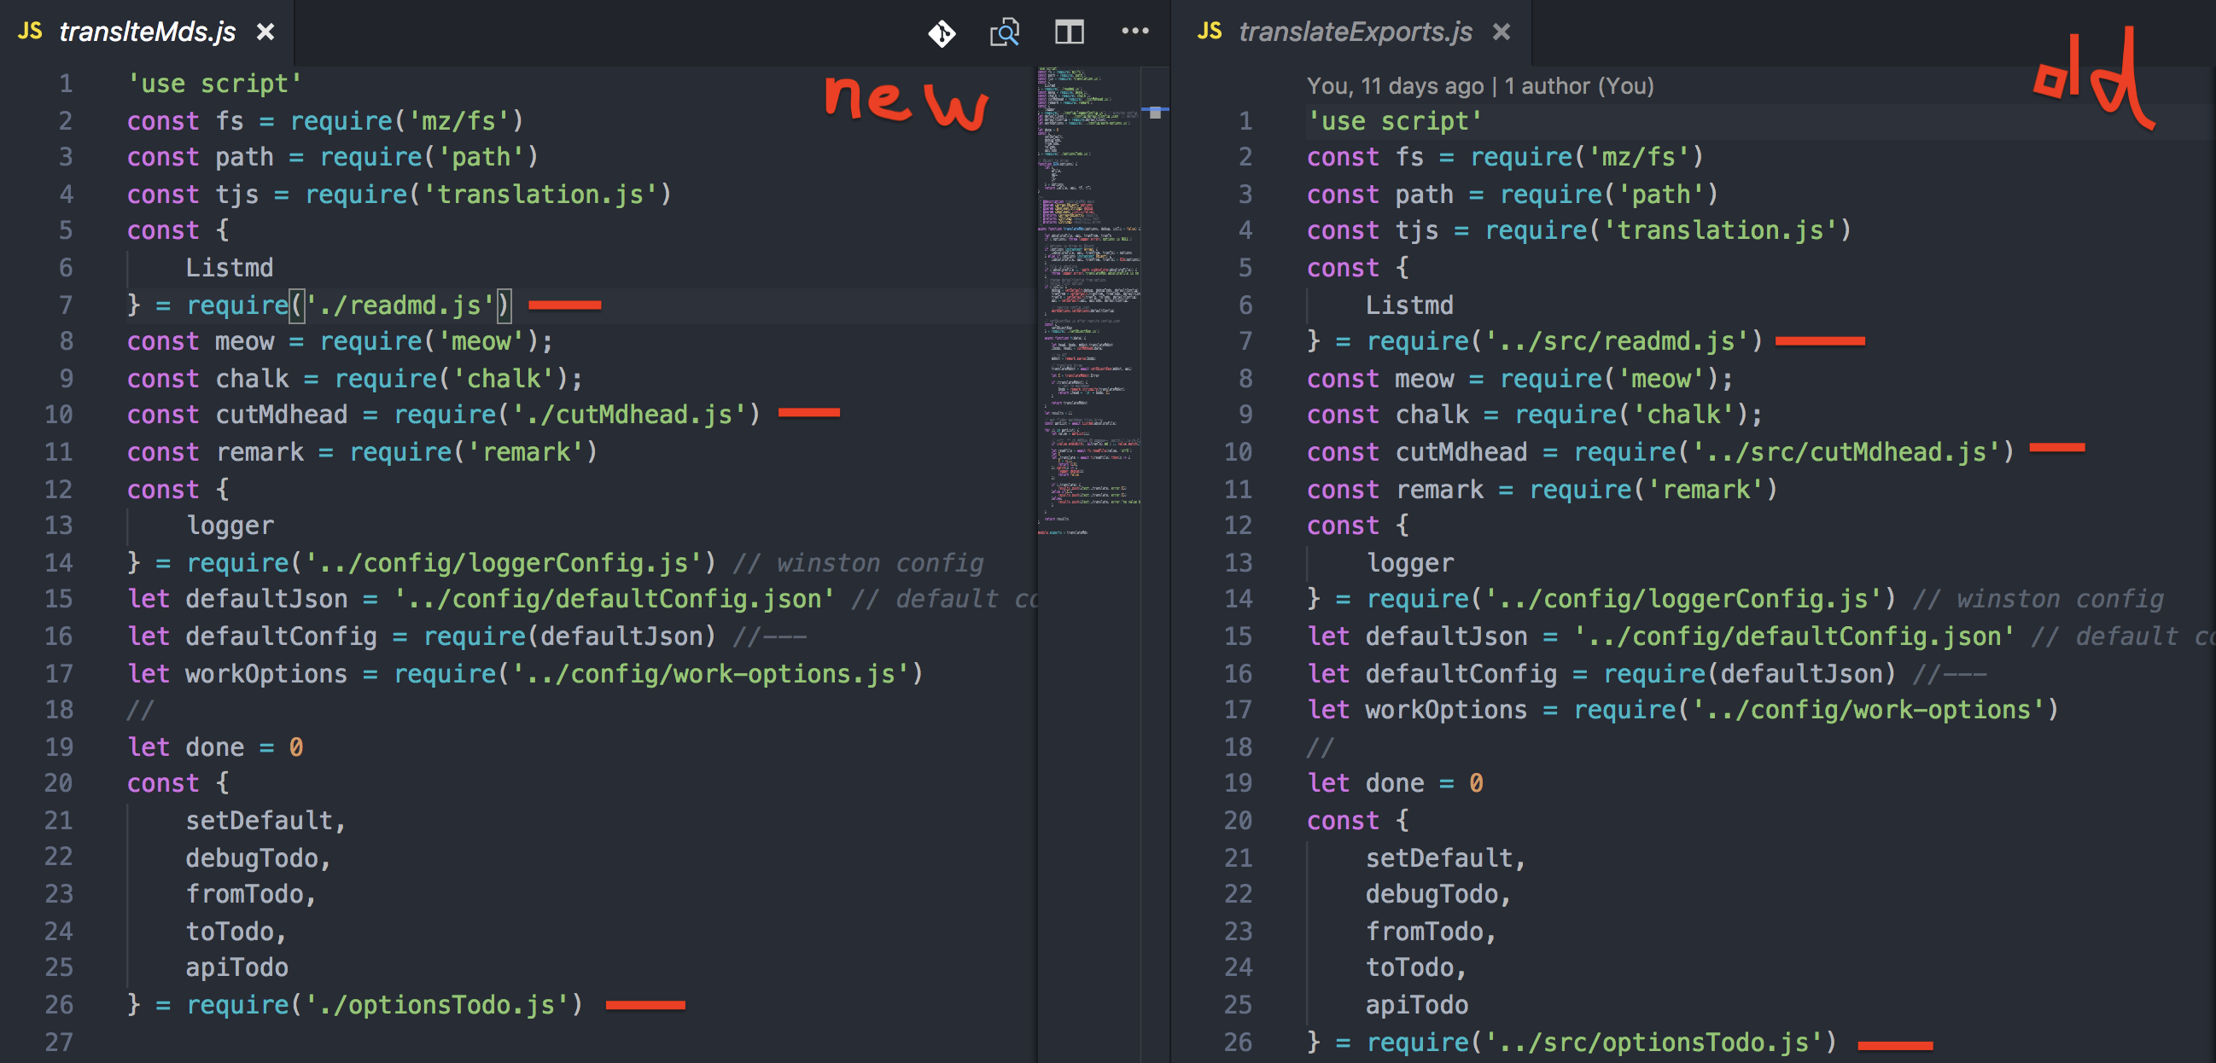Viewport: 2216px width, 1063px height.
Task: Click the file search magnifier icon
Action: (x=1004, y=32)
